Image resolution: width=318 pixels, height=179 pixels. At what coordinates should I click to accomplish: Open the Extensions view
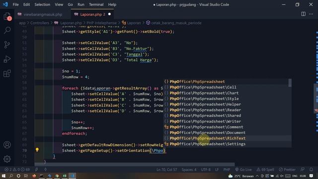click(x=7, y=74)
